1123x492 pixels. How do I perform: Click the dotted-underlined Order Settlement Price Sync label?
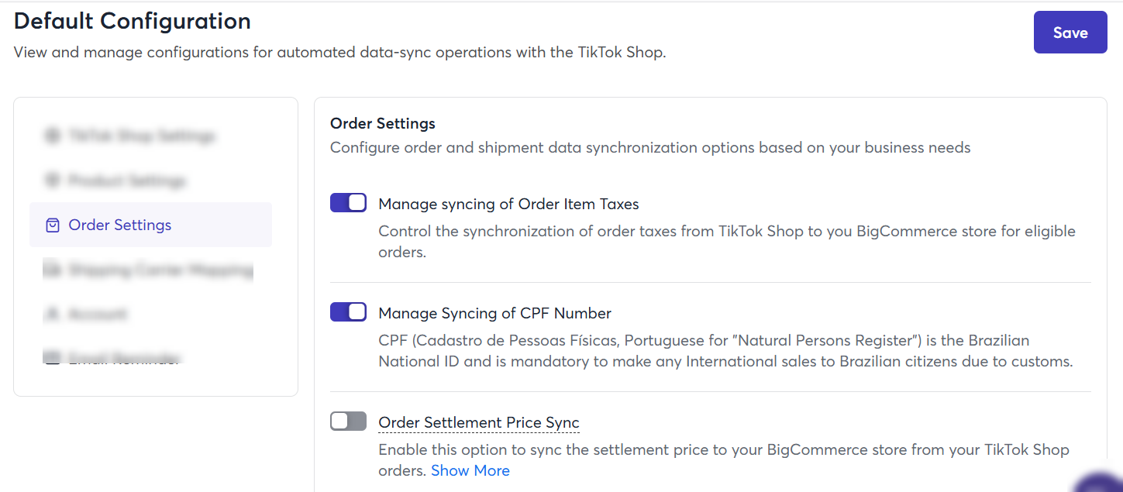pos(479,423)
